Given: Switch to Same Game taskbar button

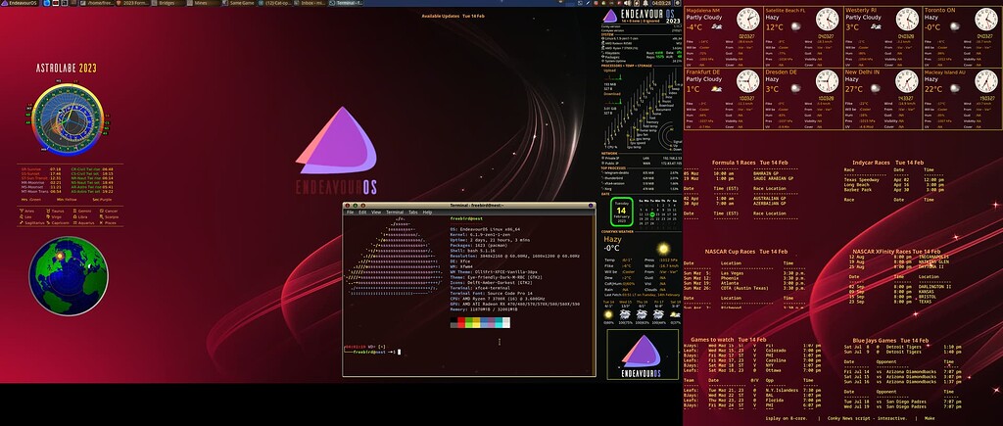Looking at the screenshot, I should (x=239, y=3).
